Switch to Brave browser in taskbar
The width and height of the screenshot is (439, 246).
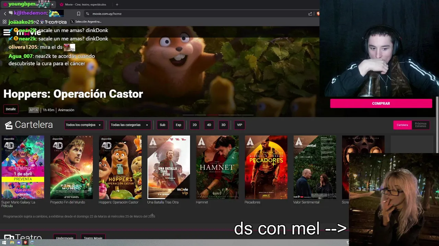[25, 243]
